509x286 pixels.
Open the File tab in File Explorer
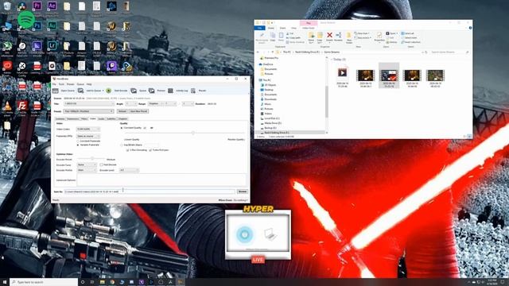tap(260, 28)
